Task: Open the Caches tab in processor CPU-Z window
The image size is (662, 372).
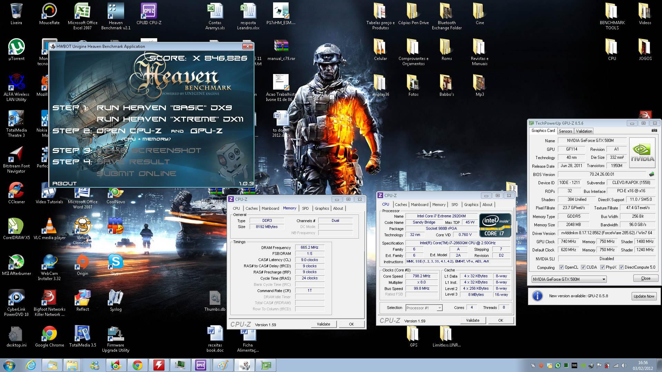Action: point(401,205)
